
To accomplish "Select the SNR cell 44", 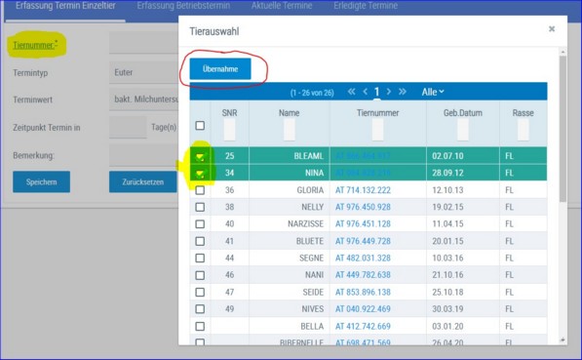I will pyautogui.click(x=229, y=258).
